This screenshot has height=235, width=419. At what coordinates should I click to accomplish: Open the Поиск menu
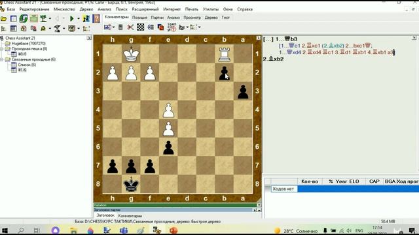121,9
